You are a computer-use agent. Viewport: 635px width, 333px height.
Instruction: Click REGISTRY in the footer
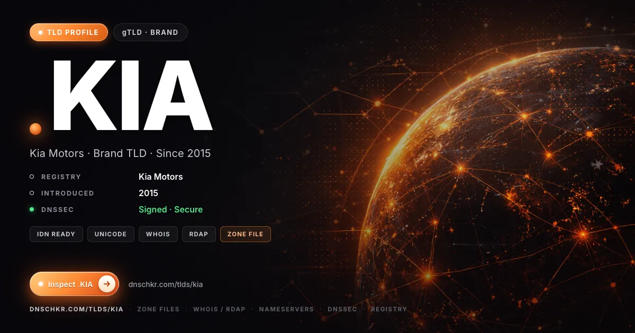click(389, 309)
